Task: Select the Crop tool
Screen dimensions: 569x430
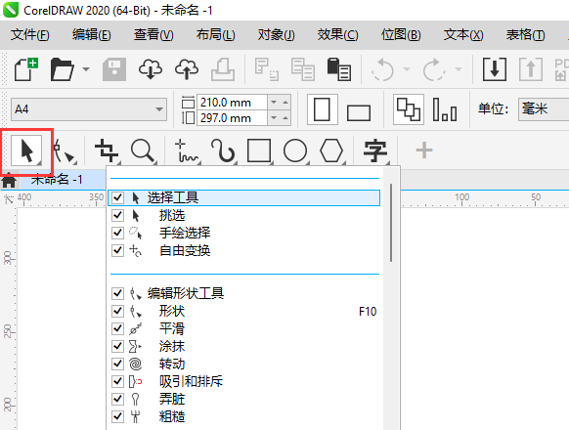Action: [107, 150]
